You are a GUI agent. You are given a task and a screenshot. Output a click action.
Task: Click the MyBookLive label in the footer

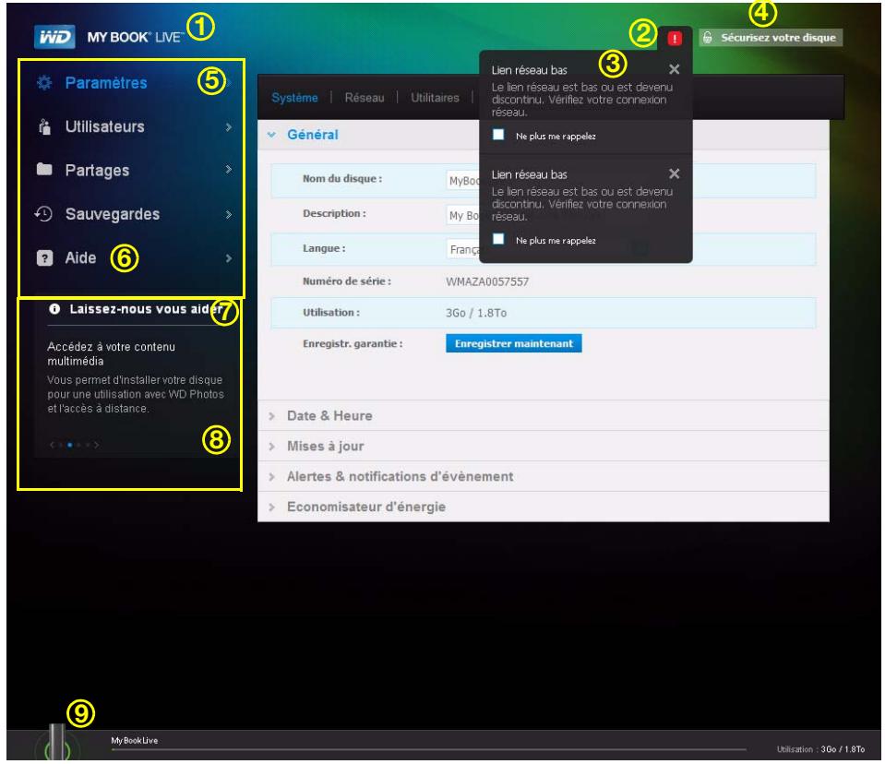135,740
